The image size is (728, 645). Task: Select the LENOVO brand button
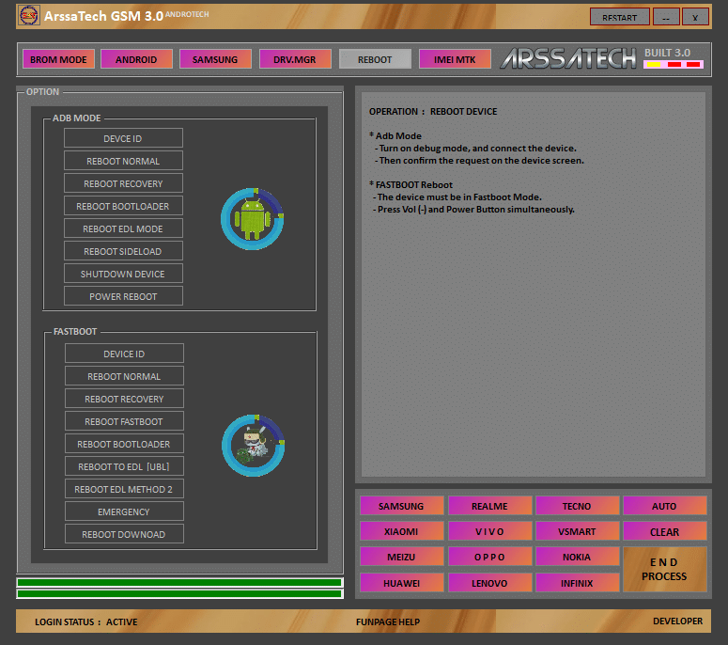coord(489,582)
